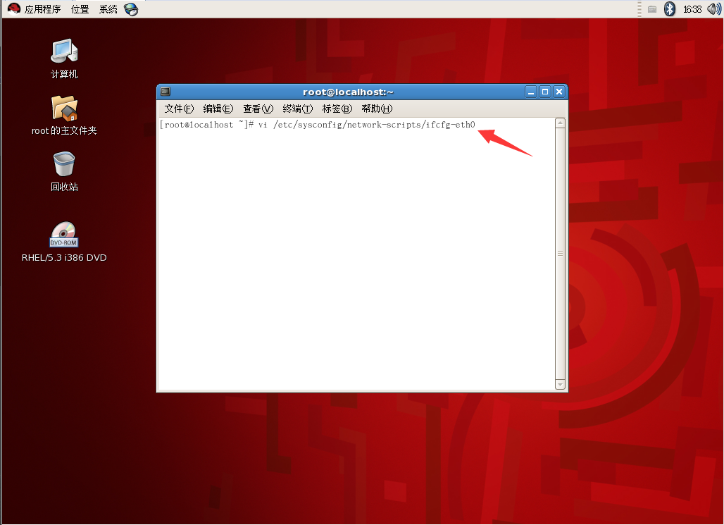Open the 终端(T) menu
724x525 pixels.
(297, 109)
